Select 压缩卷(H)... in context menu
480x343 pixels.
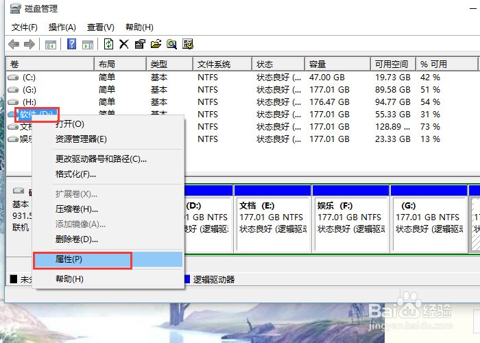(x=108, y=209)
